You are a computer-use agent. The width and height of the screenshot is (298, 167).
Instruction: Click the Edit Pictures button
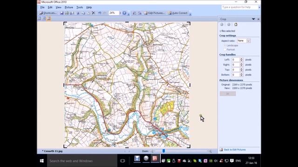pos(154,13)
